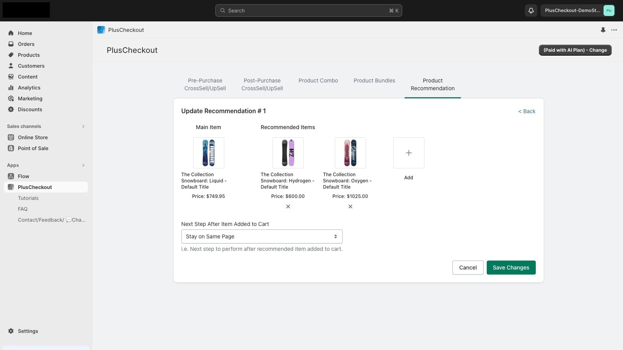Click the notification bell
The width and height of the screenshot is (623, 350).
531,10
